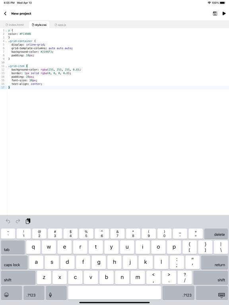Click on text-align: center line

click(x=27, y=84)
